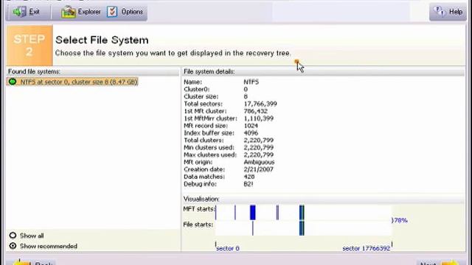The height and width of the screenshot is (265, 472).
Task: Click the Mft record size value 1024
Action: click(x=251, y=126)
